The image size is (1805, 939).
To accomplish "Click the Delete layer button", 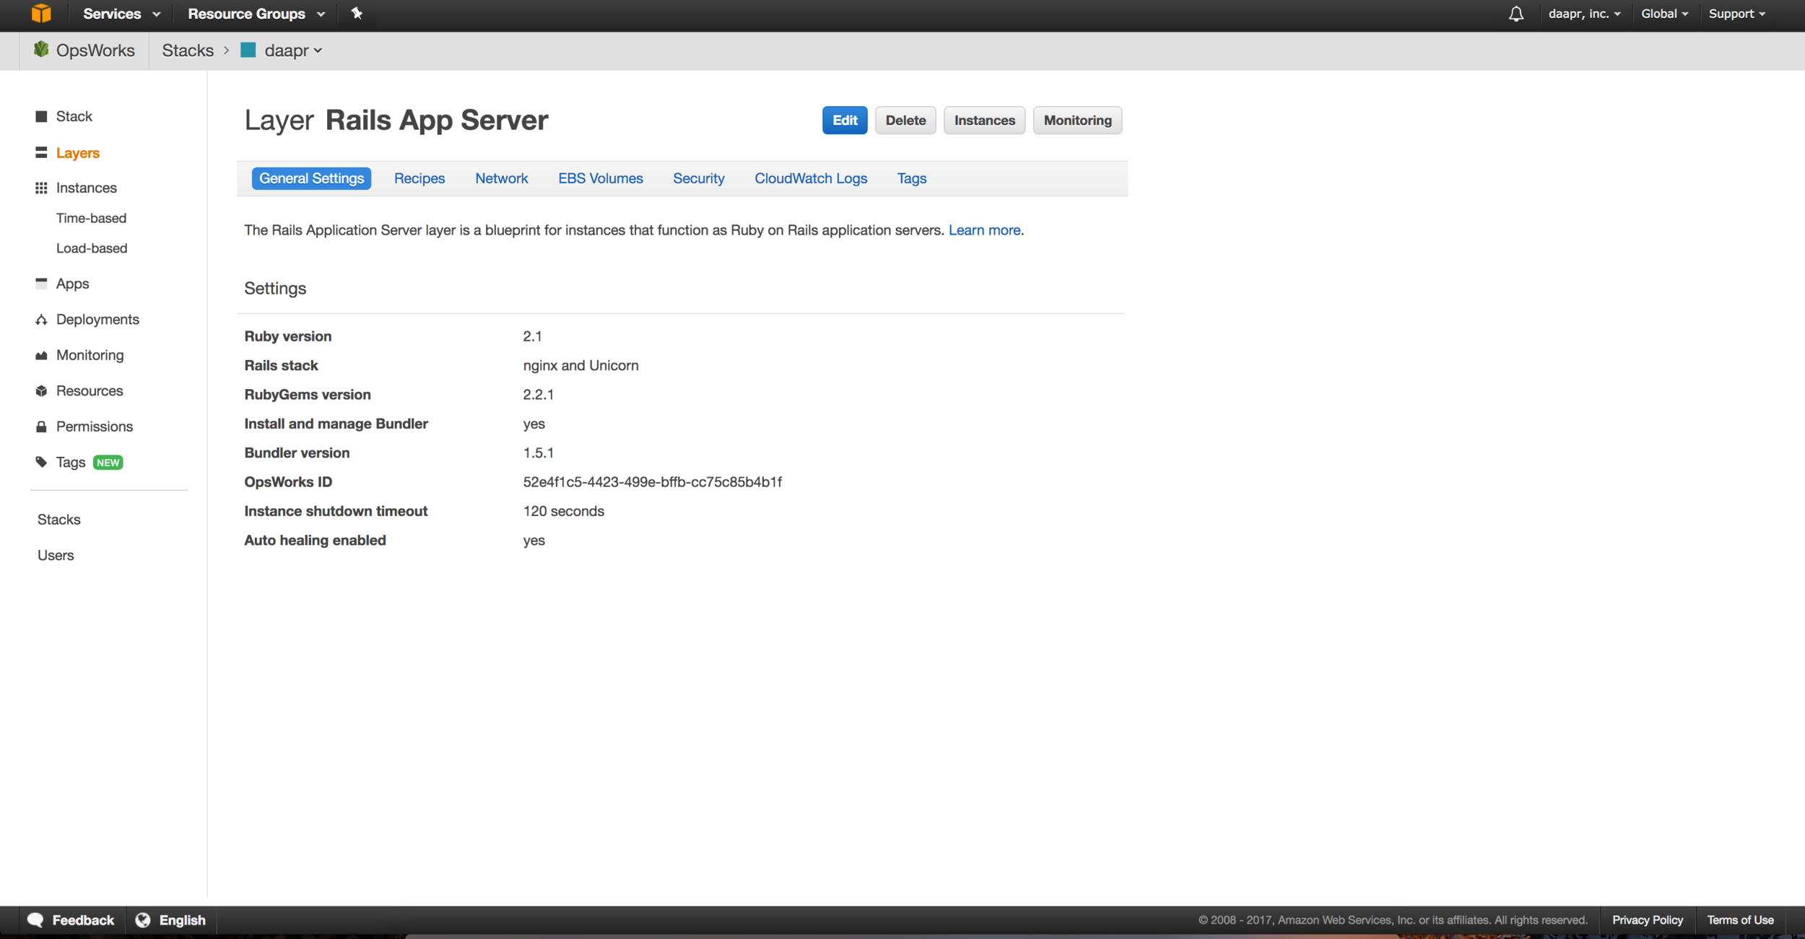I will click(x=905, y=121).
